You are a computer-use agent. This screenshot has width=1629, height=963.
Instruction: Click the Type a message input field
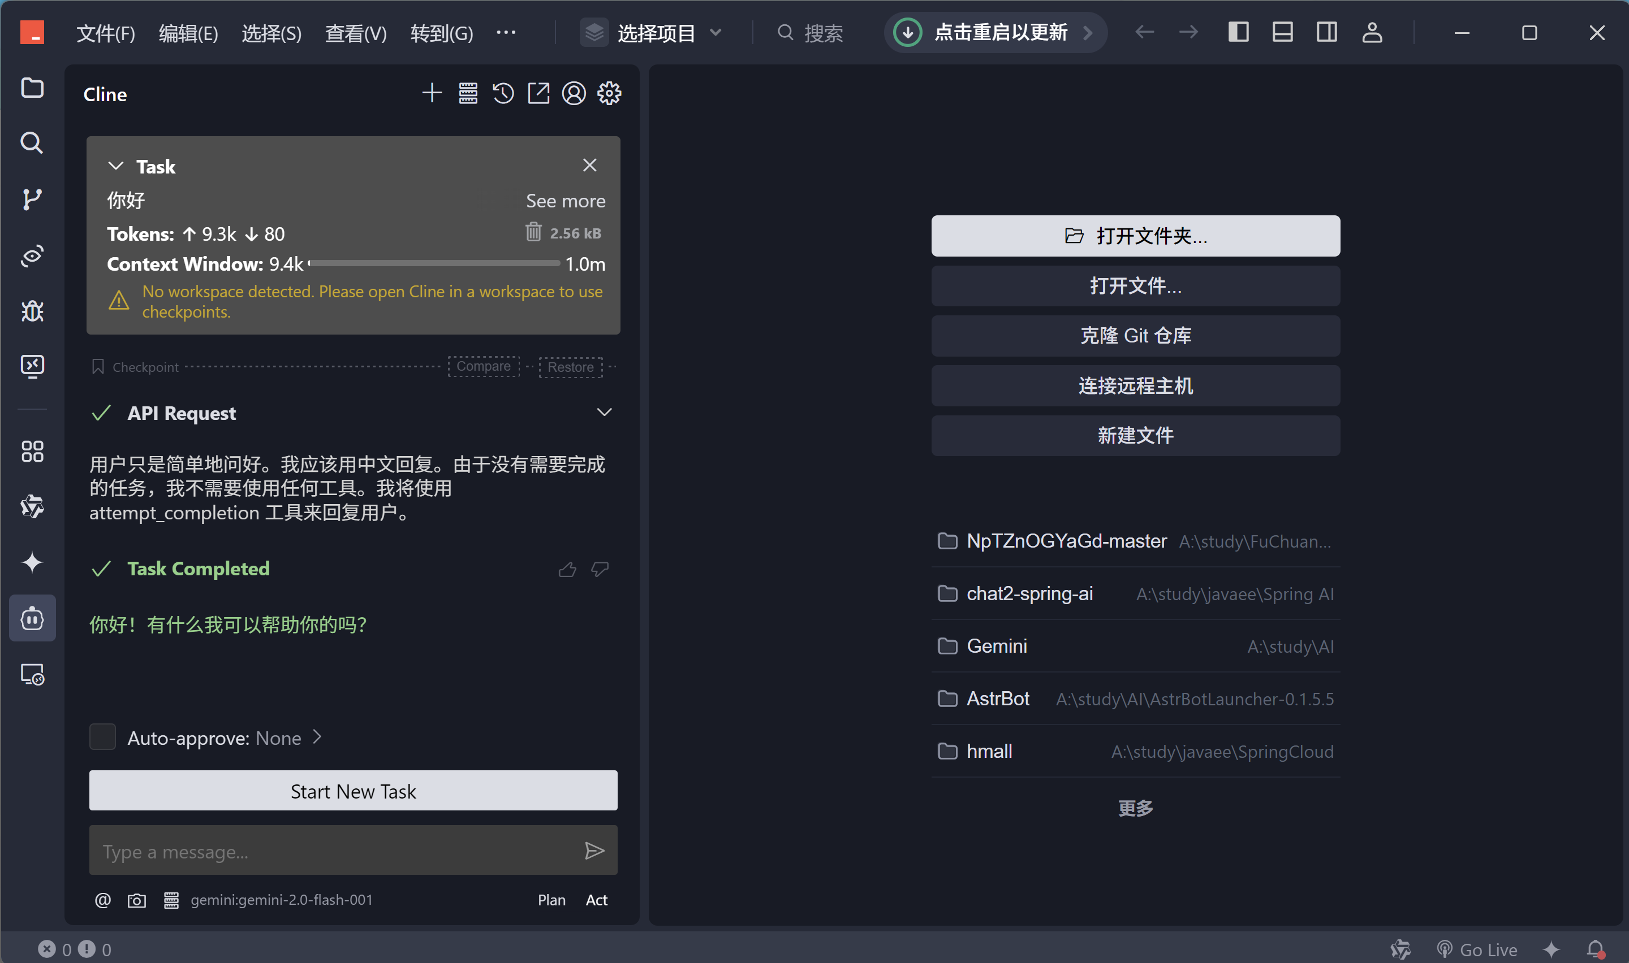(x=334, y=852)
